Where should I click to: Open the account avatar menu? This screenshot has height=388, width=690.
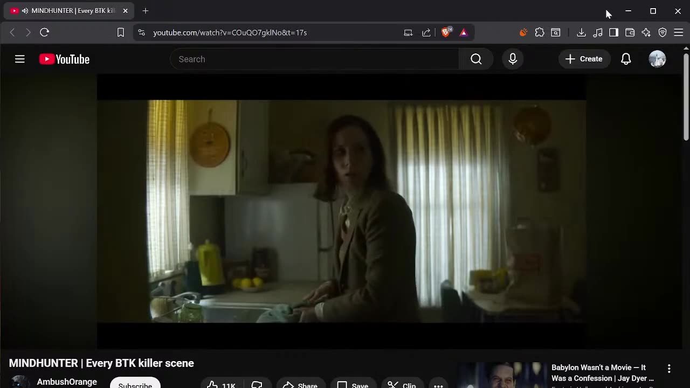pos(657,59)
